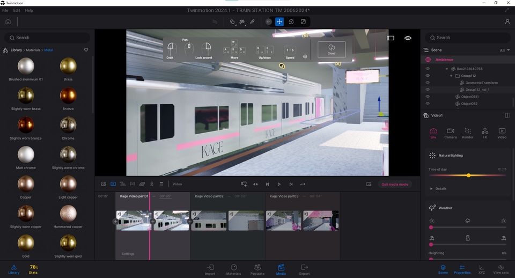Toggle the Video1 panel split-view icon
Screen dimensions: 515x278
pyautogui.click(x=507, y=115)
